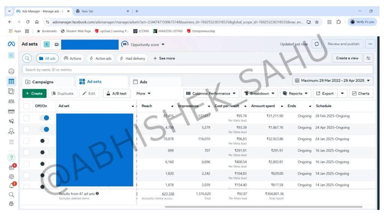
Task: Open the date range Maximum dropdown
Action: (333, 81)
